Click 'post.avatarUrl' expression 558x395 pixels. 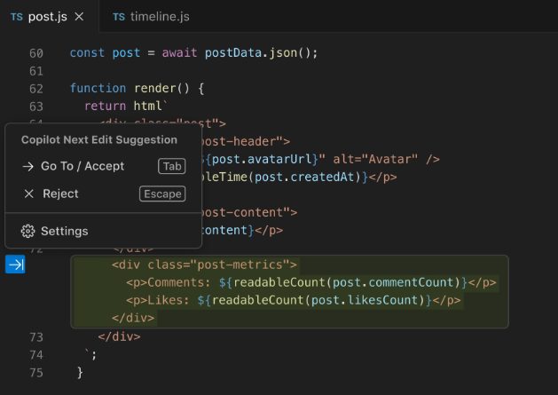click(262, 159)
